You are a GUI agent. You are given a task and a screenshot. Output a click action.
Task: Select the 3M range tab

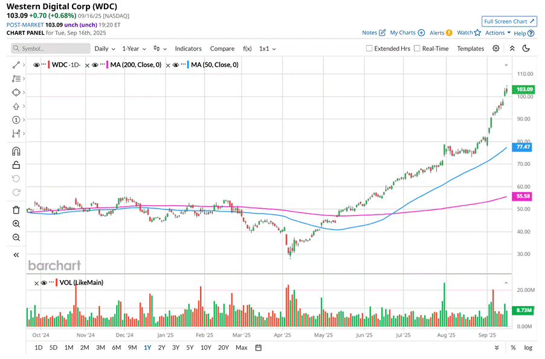(x=100, y=348)
